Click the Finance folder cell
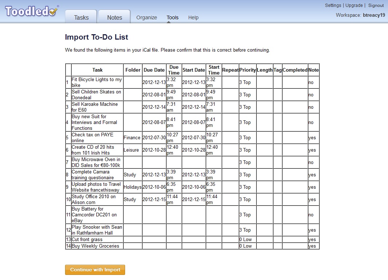The width and height of the screenshot is (388, 280). click(133, 137)
